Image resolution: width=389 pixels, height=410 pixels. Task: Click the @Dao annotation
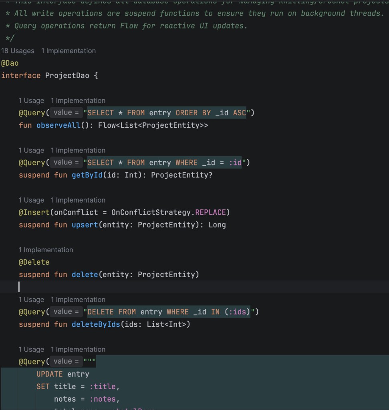click(10, 63)
